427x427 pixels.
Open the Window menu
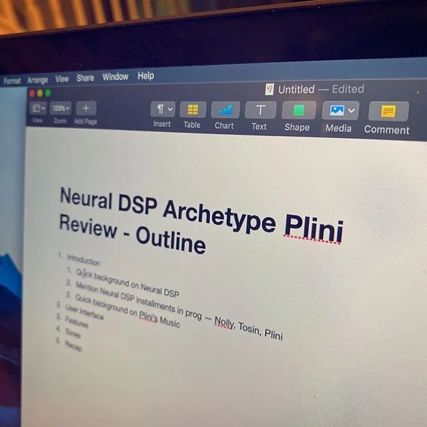[115, 77]
